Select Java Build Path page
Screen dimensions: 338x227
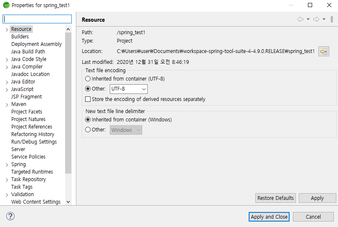click(x=28, y=51)
